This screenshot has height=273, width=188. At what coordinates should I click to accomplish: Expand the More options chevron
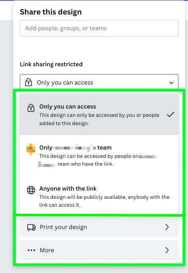167,250
